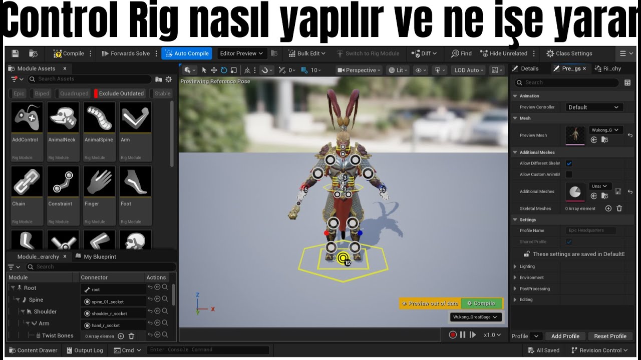The width and height of the screenshot is (641, 360).
Task: Open Revision Control menu
Action: click(x=598, y=350)
